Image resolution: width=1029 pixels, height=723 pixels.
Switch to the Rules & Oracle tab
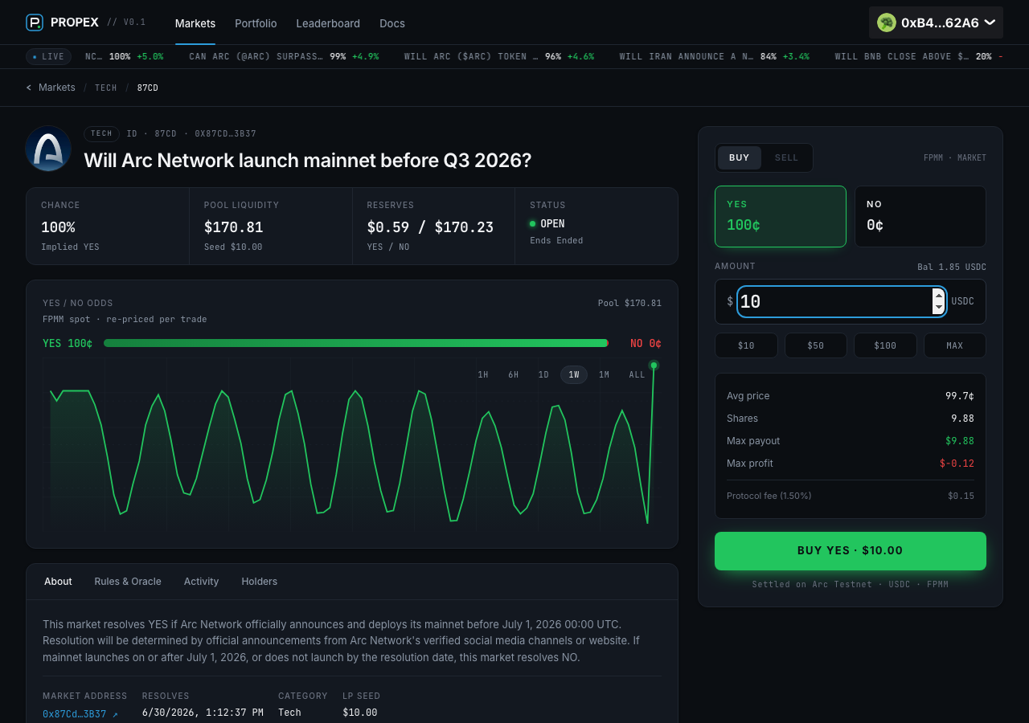[128, 582]
